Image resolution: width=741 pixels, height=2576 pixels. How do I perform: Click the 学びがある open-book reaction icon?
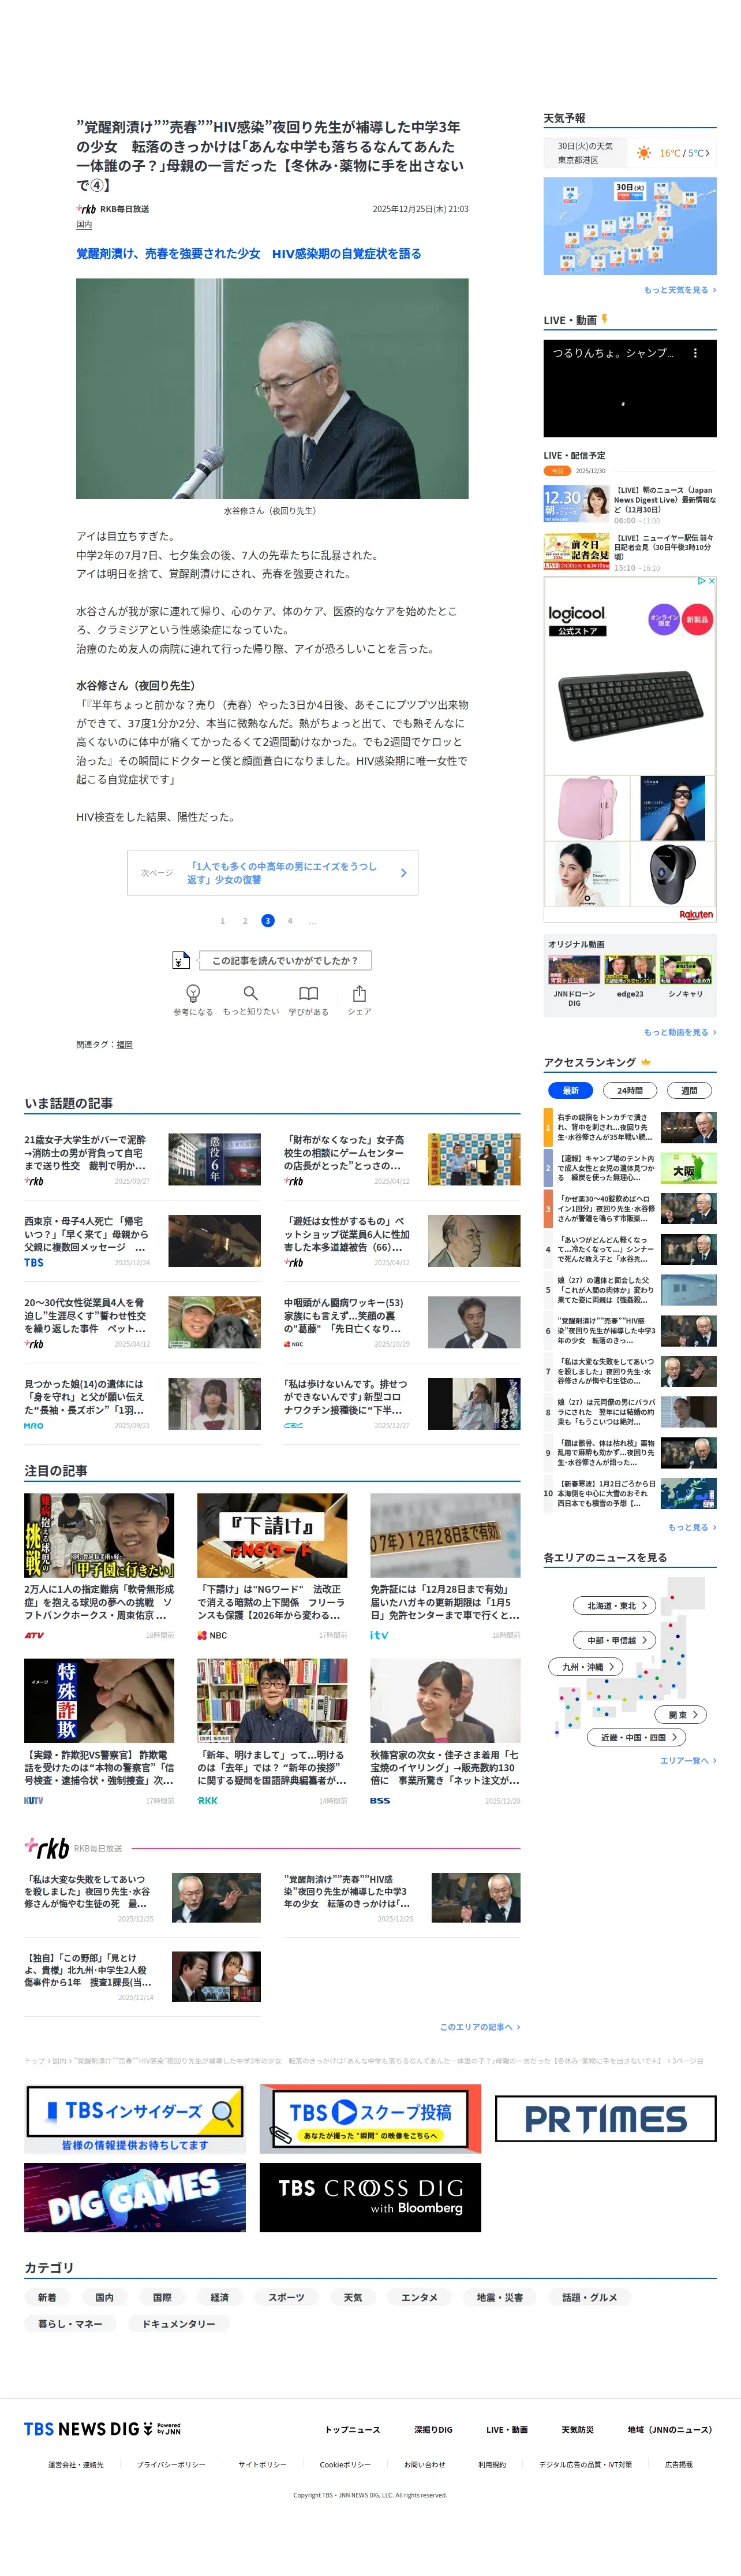tap(309, 993)
